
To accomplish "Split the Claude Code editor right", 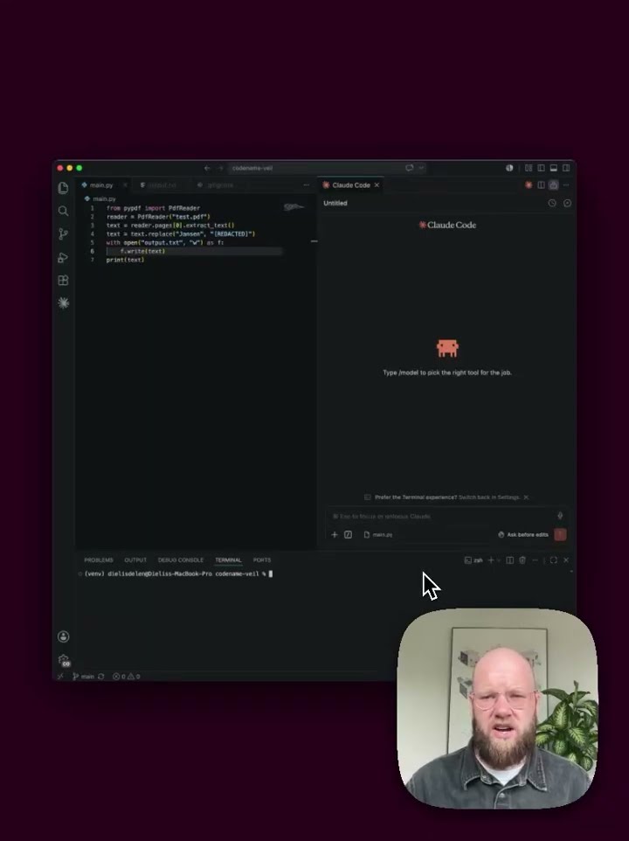I will (541, 185).
